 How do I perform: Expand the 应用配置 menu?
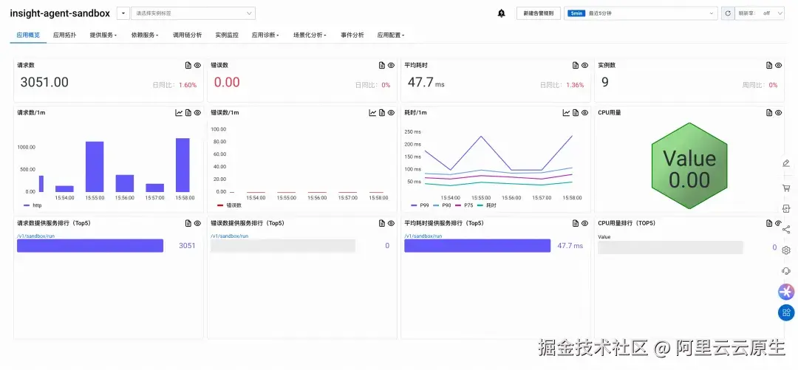[x=391, y=35]
